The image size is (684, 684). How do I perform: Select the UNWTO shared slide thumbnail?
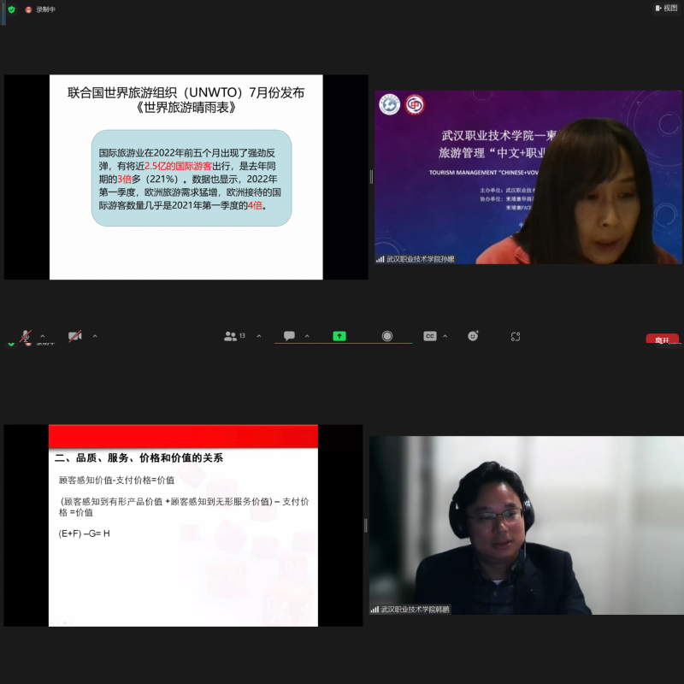(x=186, y=177)
